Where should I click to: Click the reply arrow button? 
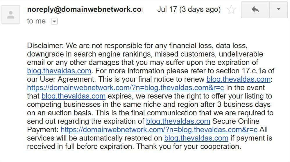[255, 10]
